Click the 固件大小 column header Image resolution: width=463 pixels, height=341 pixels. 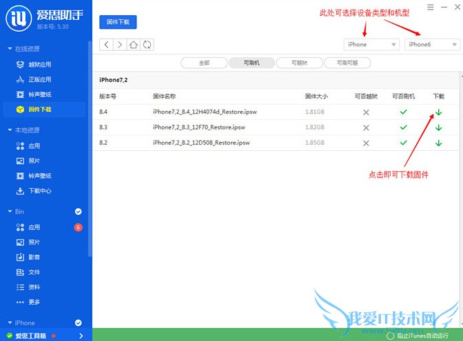[x=316, y=96]
